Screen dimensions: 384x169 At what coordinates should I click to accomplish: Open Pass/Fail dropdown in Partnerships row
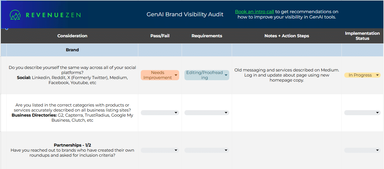[160, 150]
